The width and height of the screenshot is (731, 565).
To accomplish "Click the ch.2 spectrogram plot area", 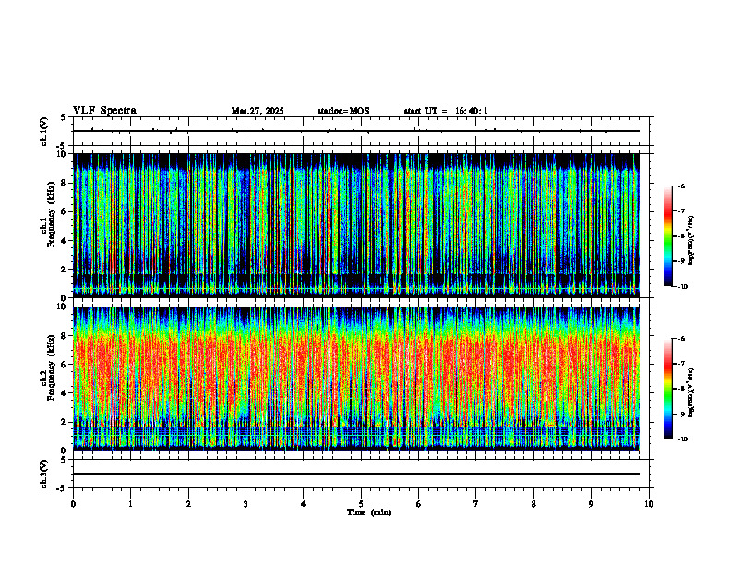I will pyautogui.click(x=356, y=379).
